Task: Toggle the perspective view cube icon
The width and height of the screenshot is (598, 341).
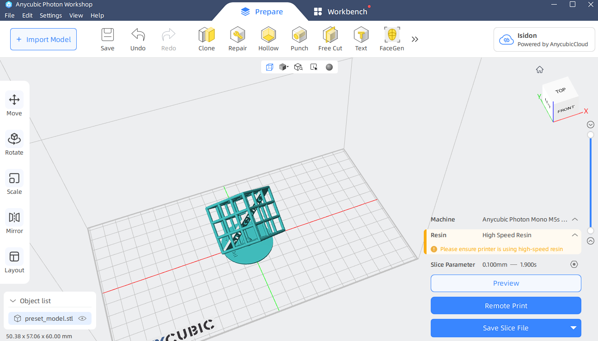Action: click(x=269, y=67)
